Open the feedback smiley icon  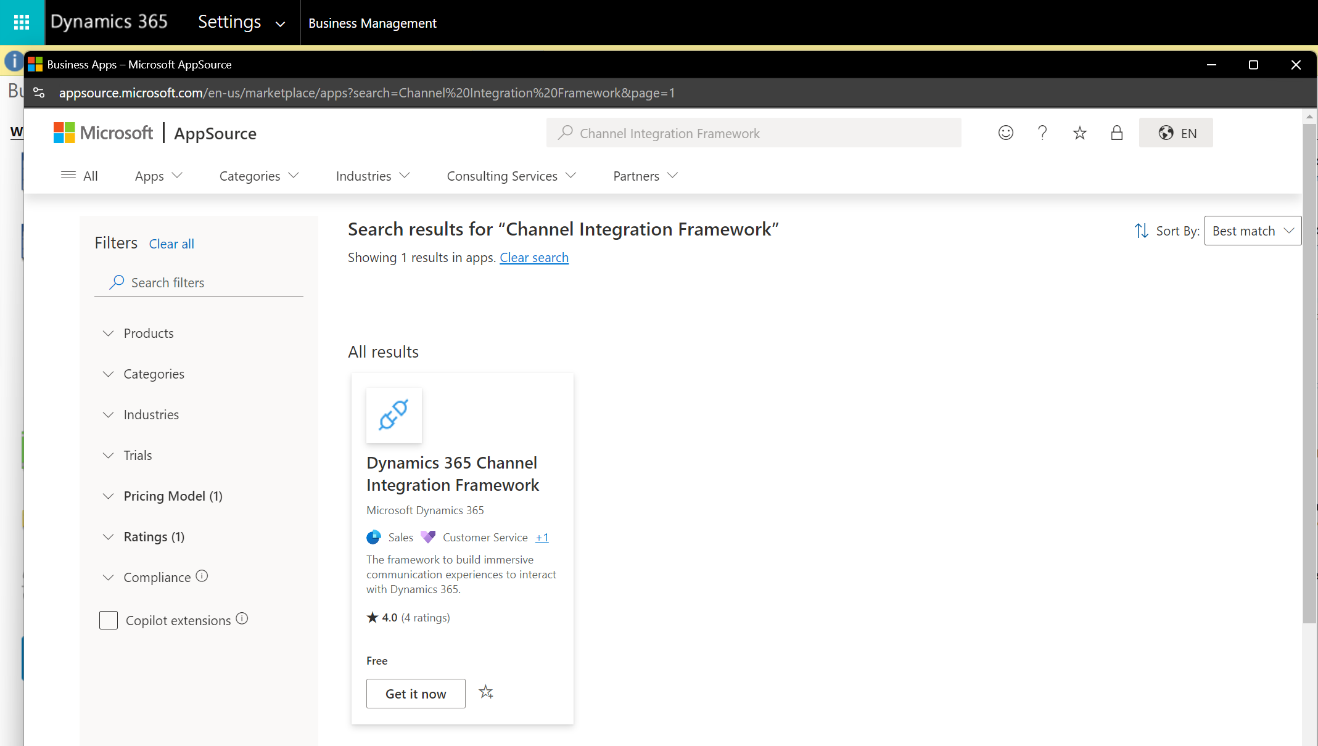click(1005, 133)
